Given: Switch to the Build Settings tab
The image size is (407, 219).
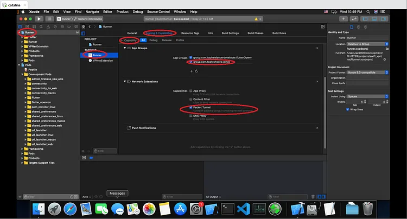Looking at the screenshot, I should [x=230, y=33].
